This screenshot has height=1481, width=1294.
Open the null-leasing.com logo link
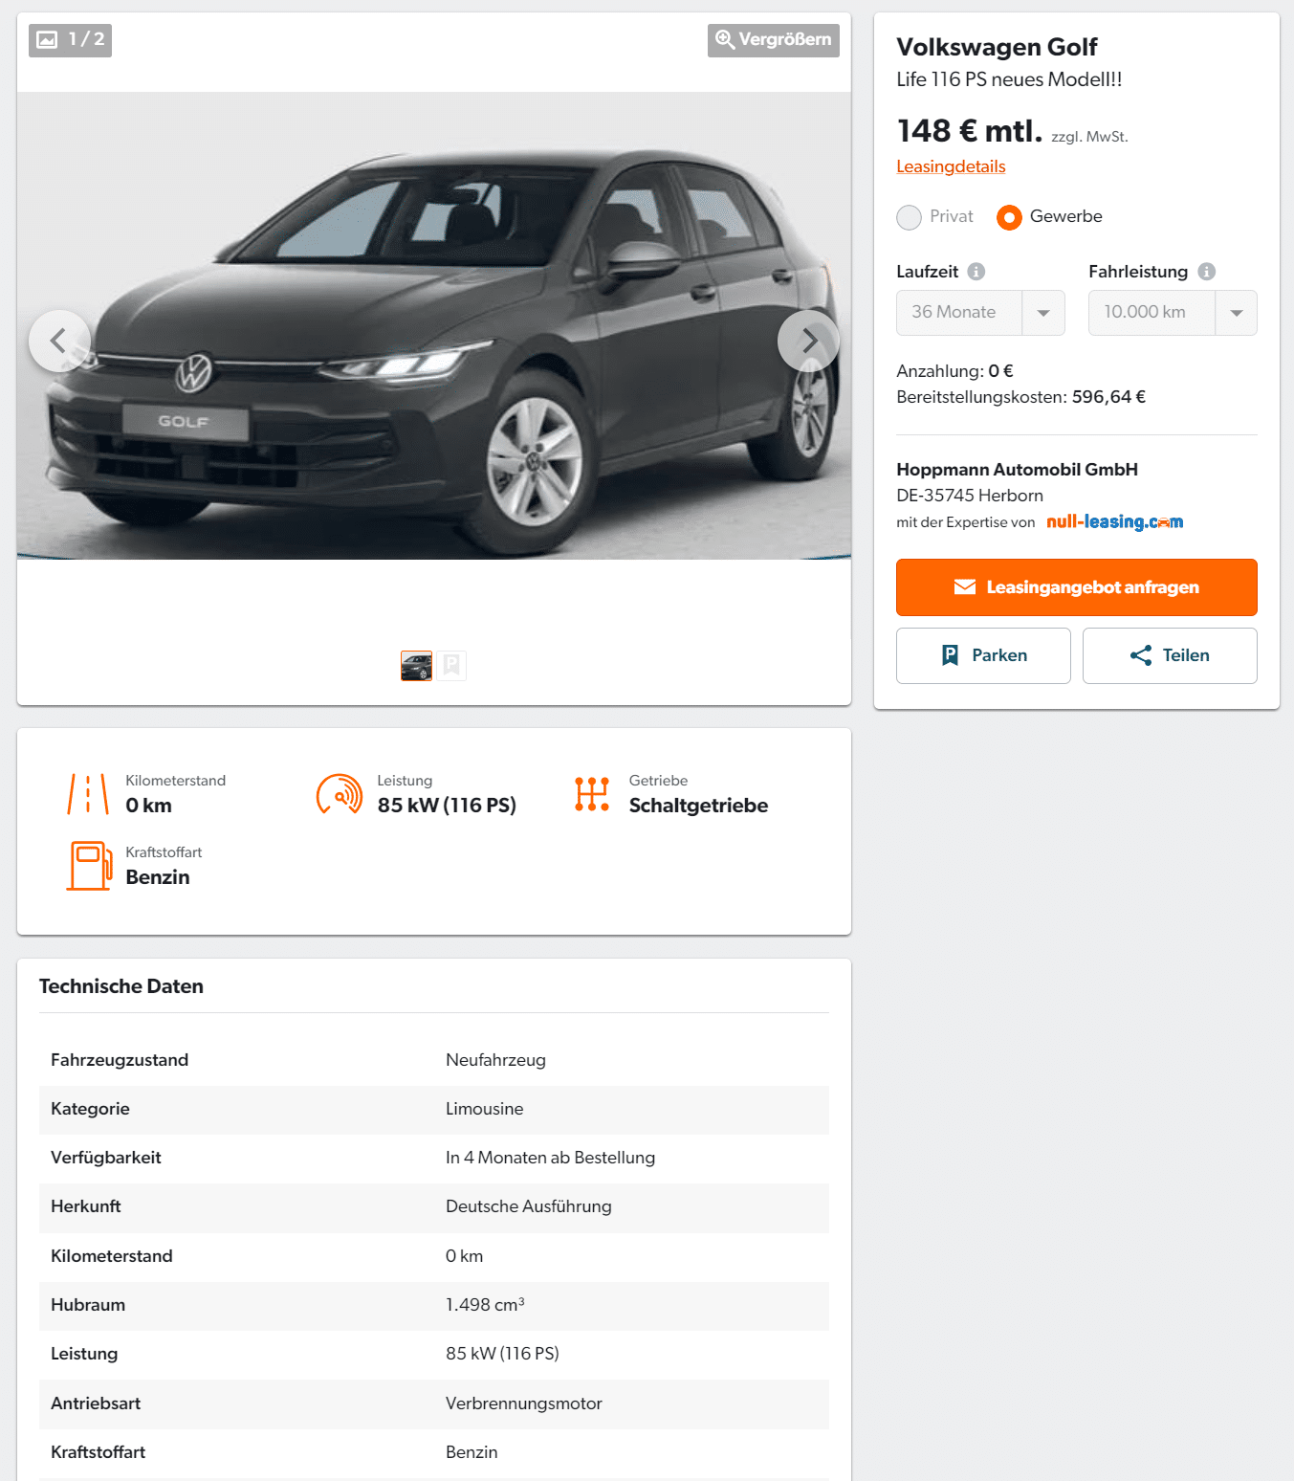click(x=1114, y=521)
